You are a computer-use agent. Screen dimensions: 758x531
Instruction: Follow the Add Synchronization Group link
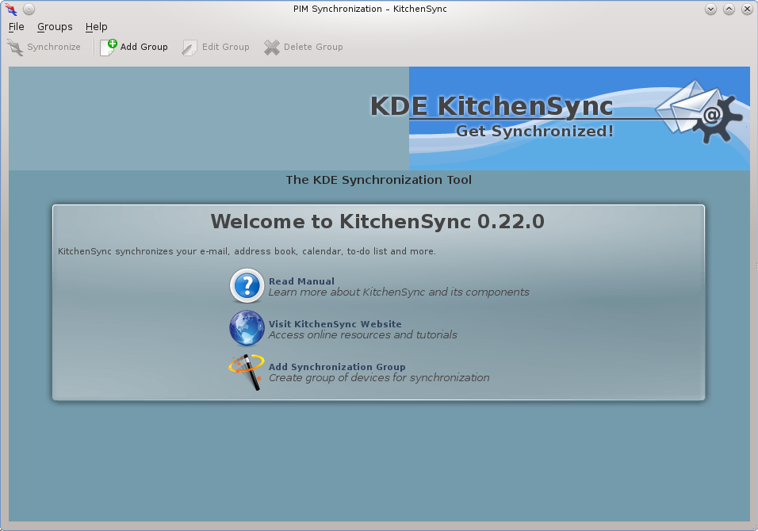tap(337, 367)
